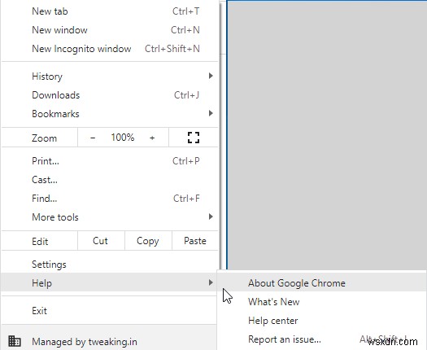
Task: Expand the Help submenu arrow
Action: [x=211, y=282]
